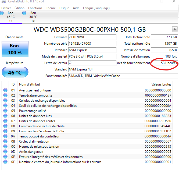Click status orb of Température composite row

[x=5, y=95]
